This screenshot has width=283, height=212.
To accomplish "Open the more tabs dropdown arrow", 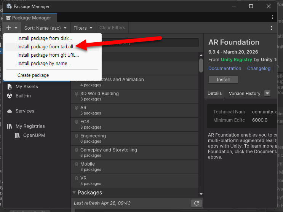I will (267, 94).
